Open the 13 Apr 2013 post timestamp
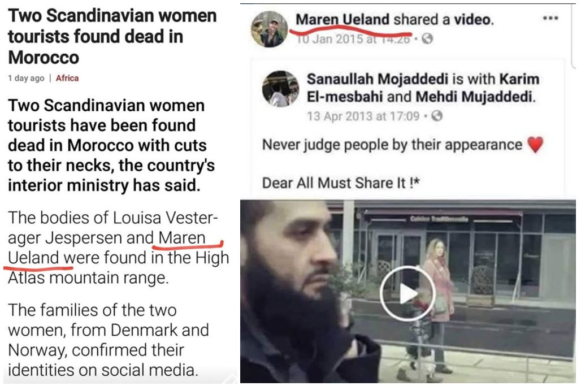The width and height of the screenshot is (581, 386). (363, 116)
